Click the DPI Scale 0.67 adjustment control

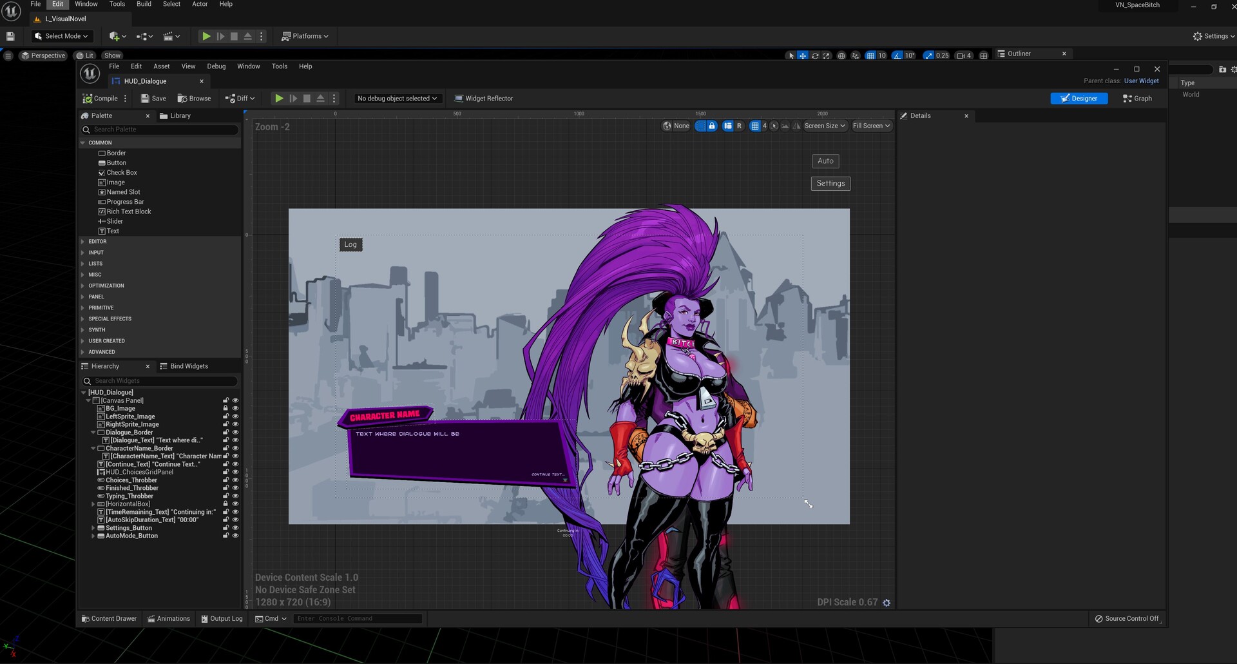pos(887,602)
